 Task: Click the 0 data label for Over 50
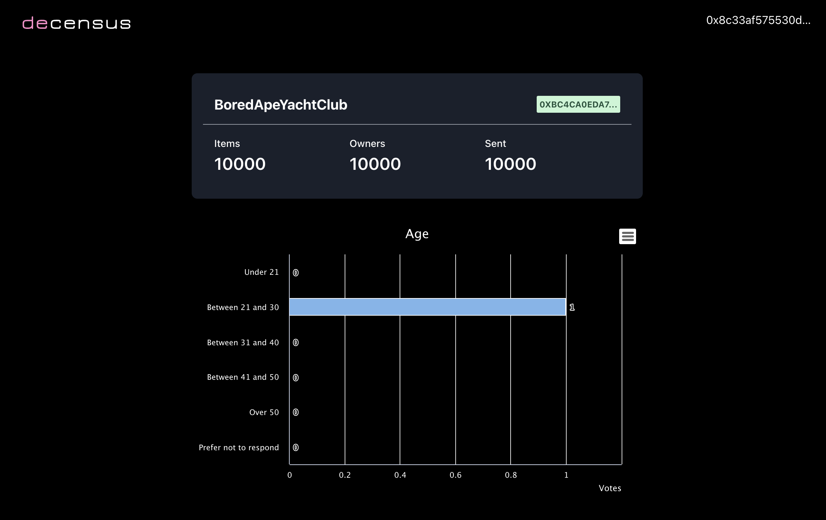(x=296, y=412)
